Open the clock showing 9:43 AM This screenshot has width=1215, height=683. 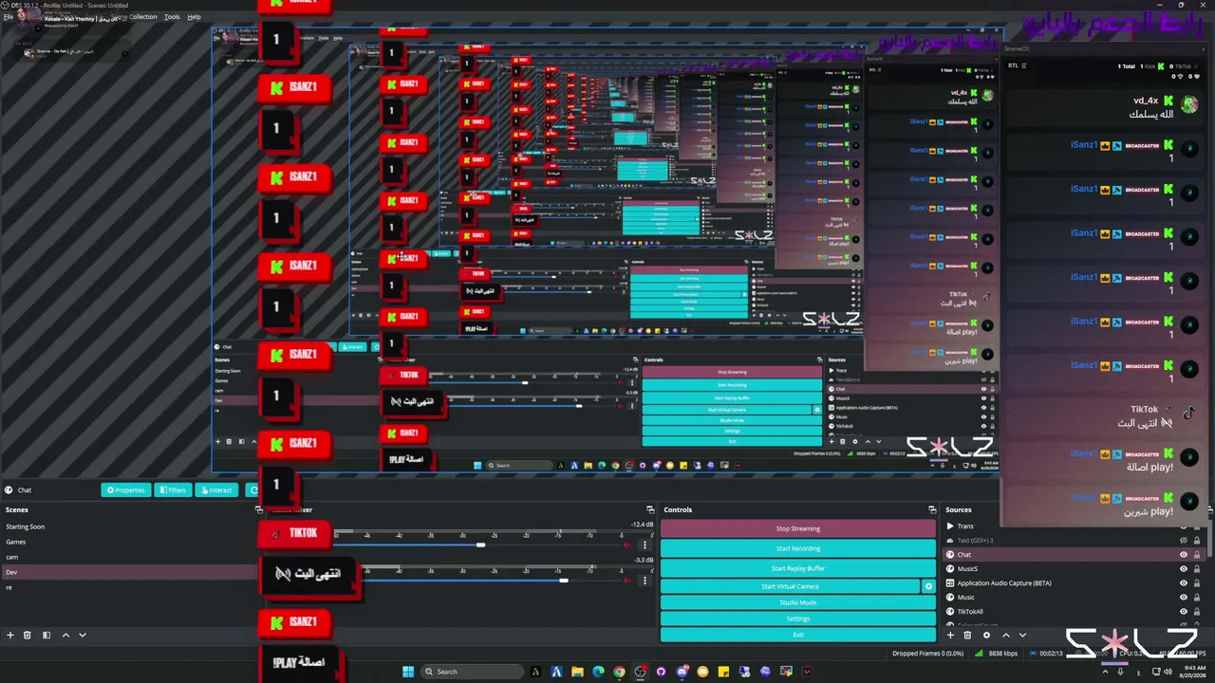[1192, 672]
